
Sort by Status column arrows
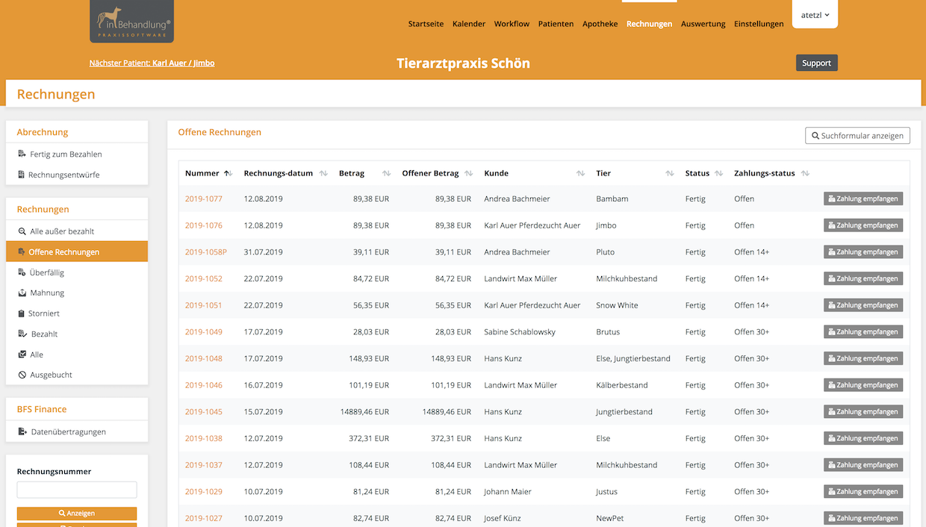point(718,173)
